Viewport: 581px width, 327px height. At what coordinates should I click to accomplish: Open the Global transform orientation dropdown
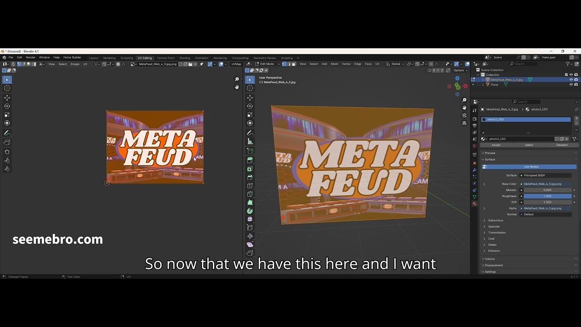pyautogui.click(x=395, y=64)
